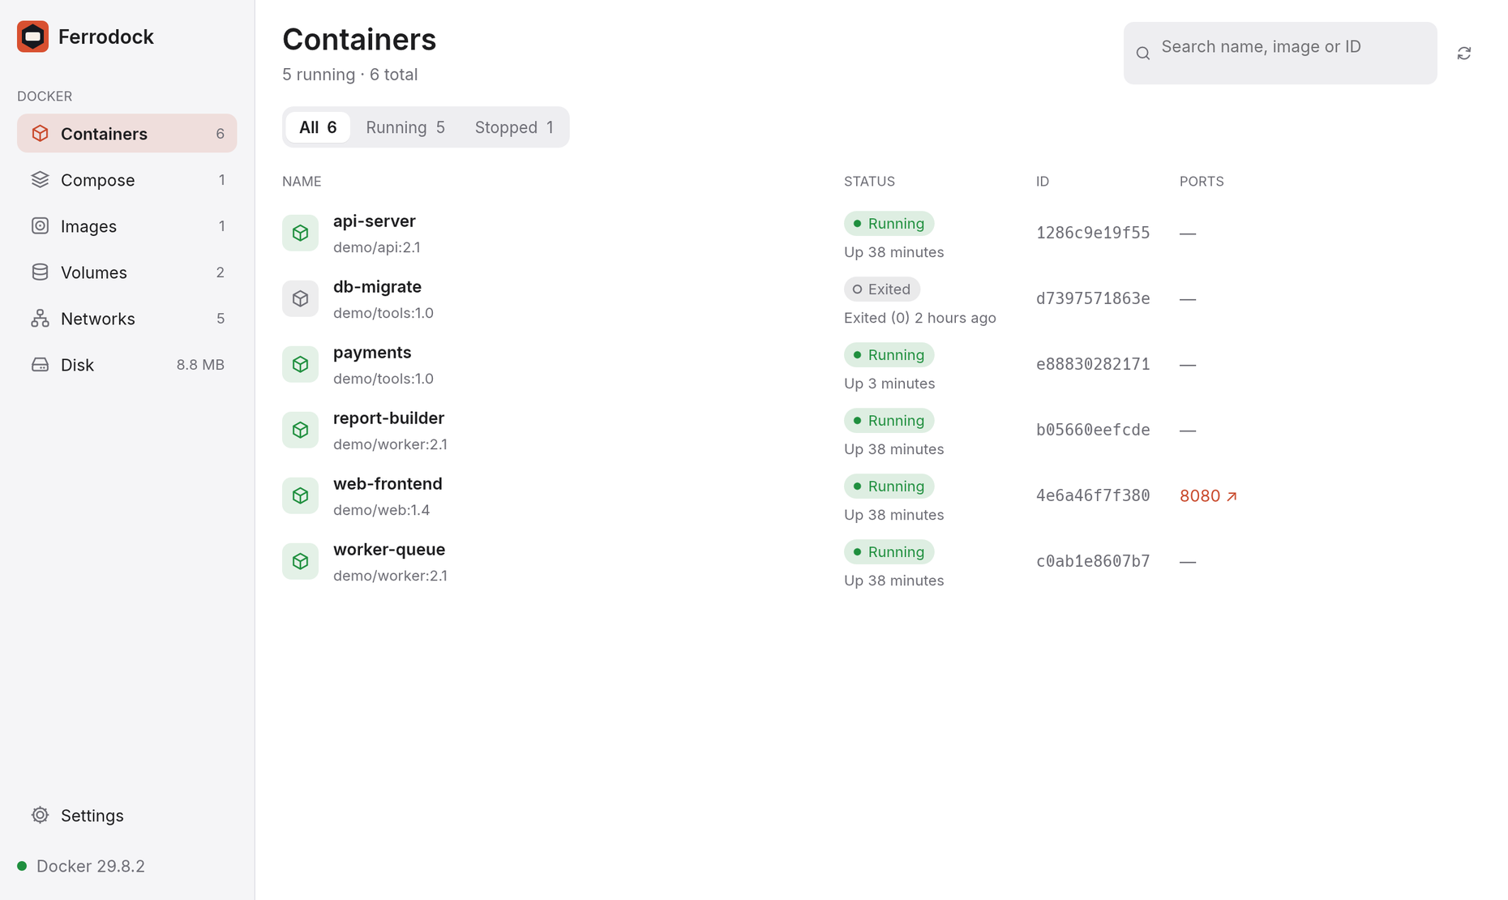The height and width of the screenshot is (900, 1508).
Task: Click the payments container icon
Action: pos(300,365)
